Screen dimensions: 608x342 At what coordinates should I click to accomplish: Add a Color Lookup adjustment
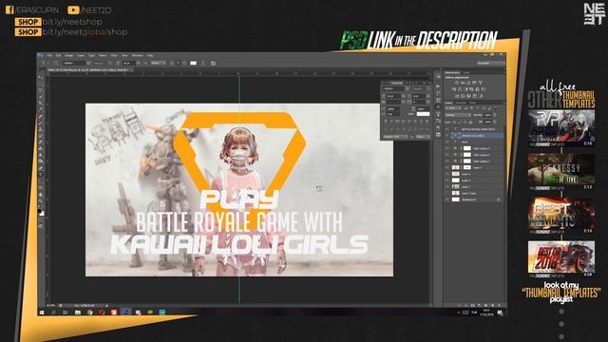click(x=484, y=89)
